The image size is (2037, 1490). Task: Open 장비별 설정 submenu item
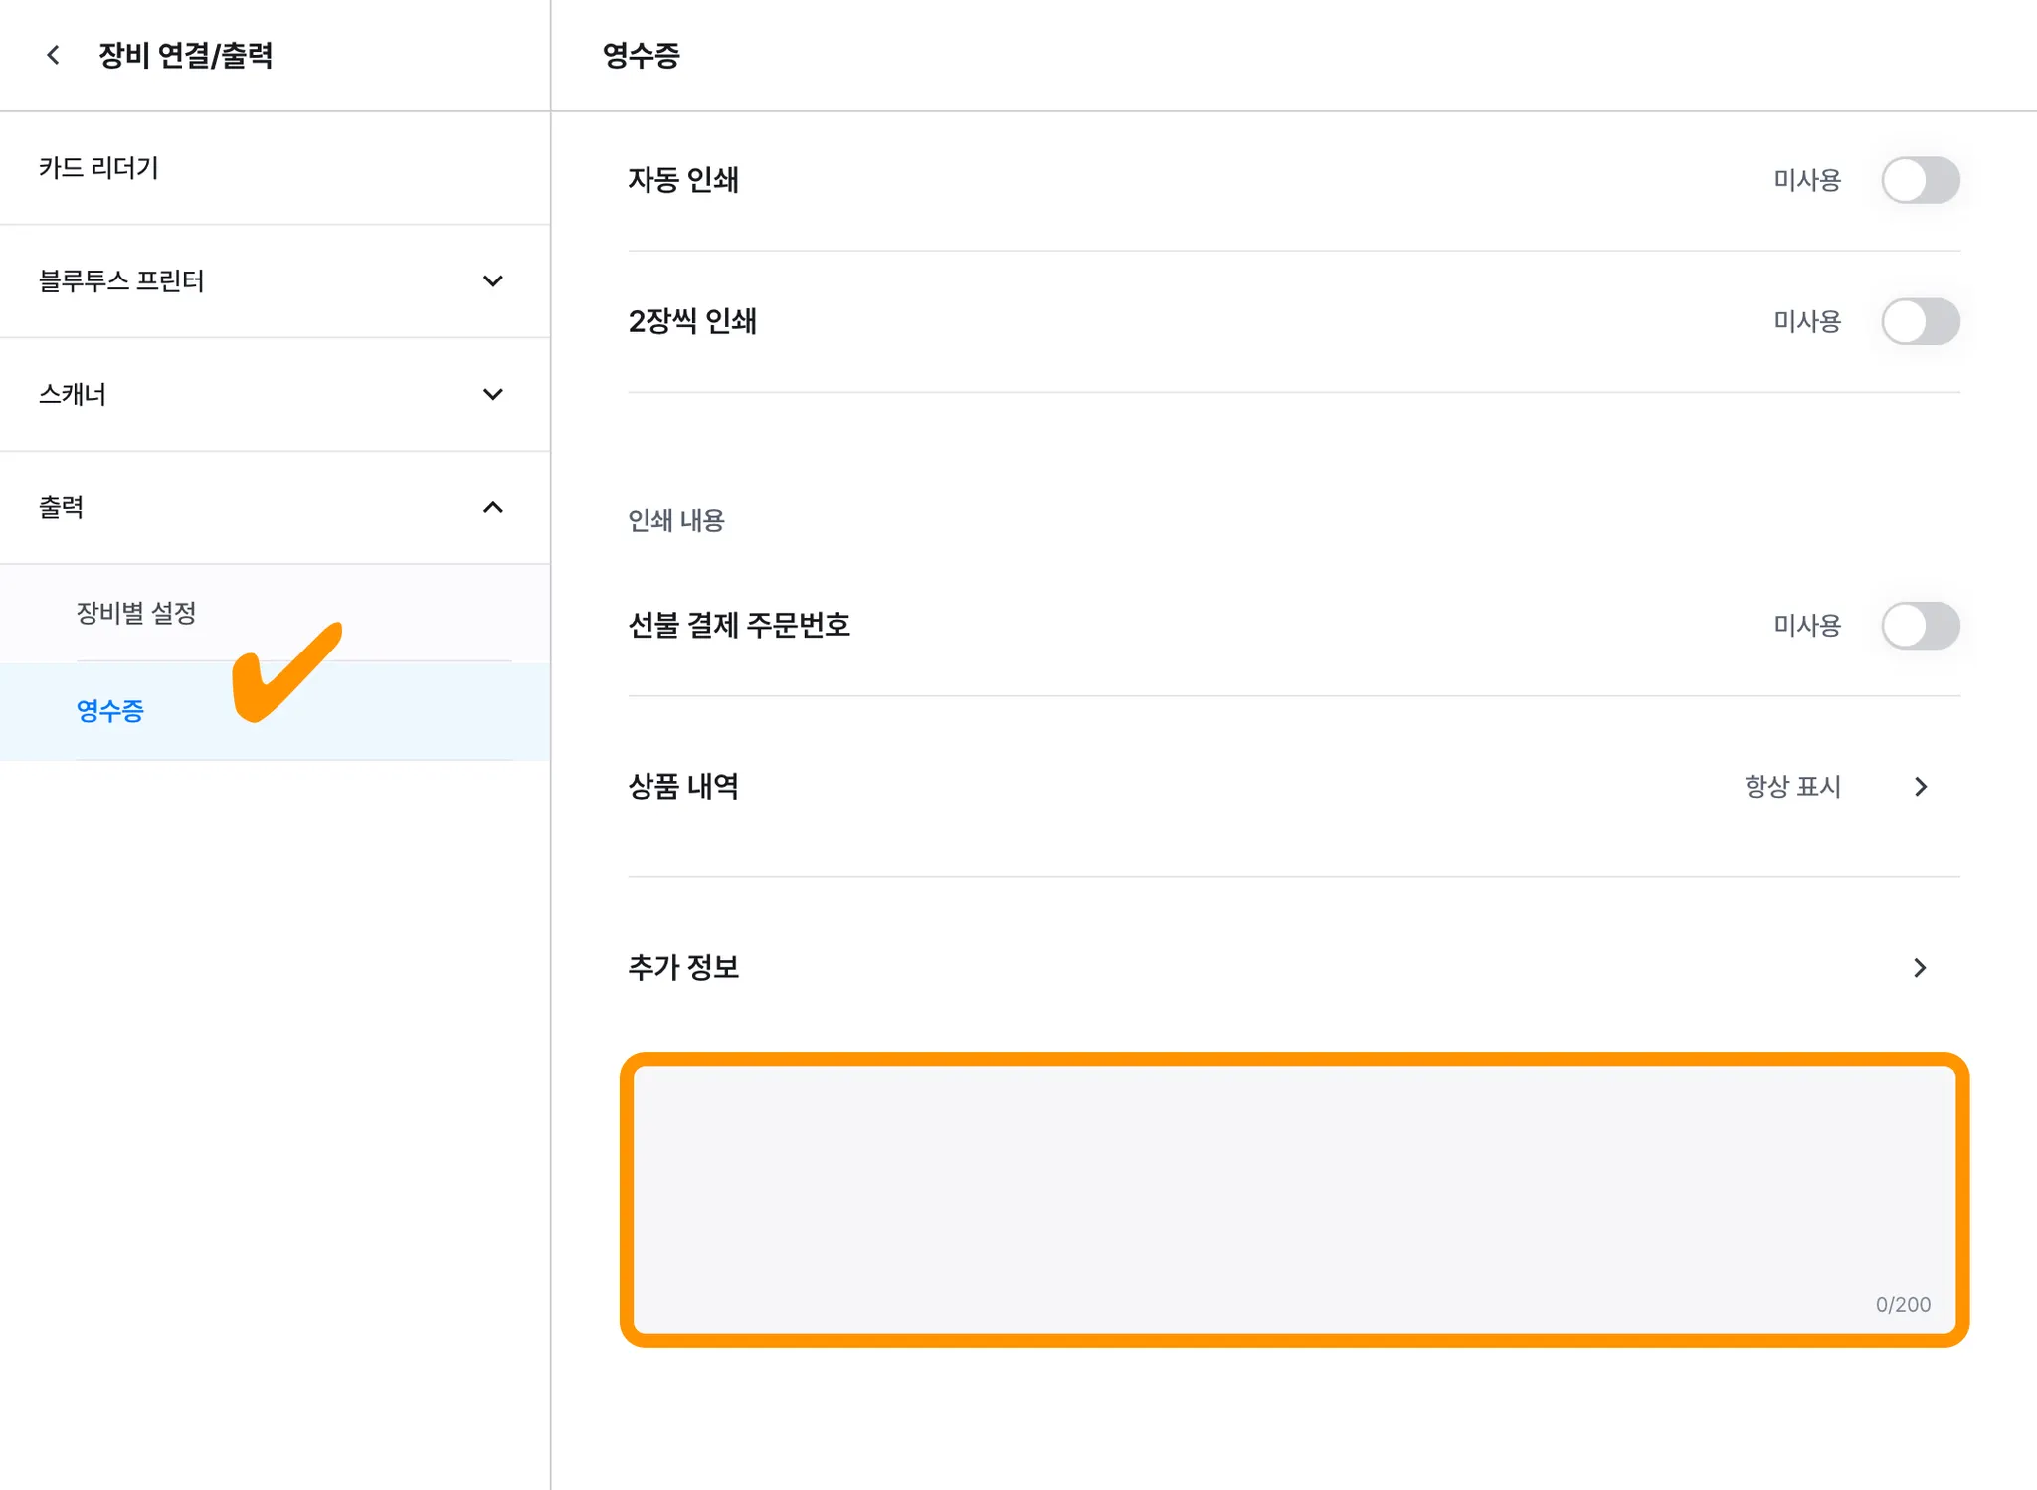pyautogui.click(x=136, y=613)
